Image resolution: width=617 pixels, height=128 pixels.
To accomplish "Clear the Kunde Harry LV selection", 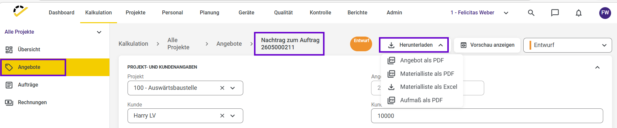I will (x=222, y=116).
